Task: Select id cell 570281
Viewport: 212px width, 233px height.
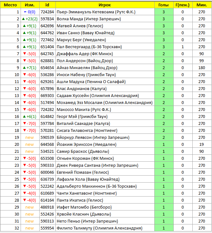Action: pyautogui.click(x=48, y=131)
